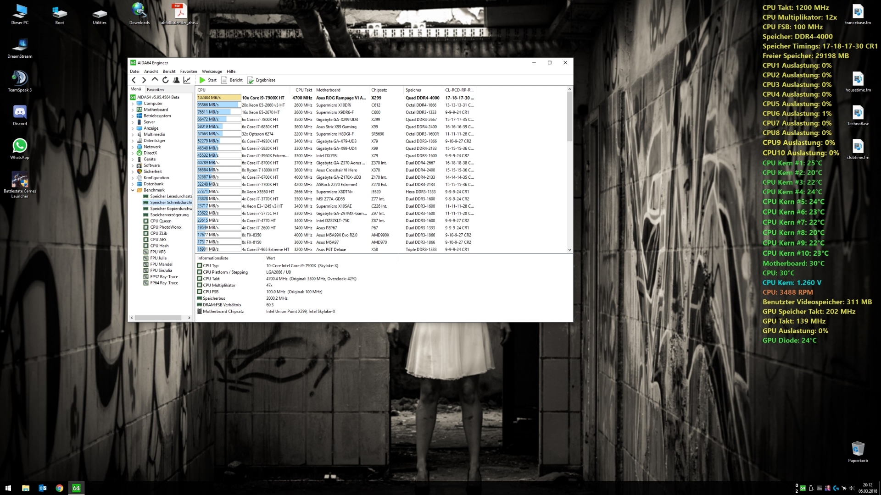Expand the Computer tree node
Image resolution: width=881 pixels, height=495 pixels.
(x=133, y=104)
